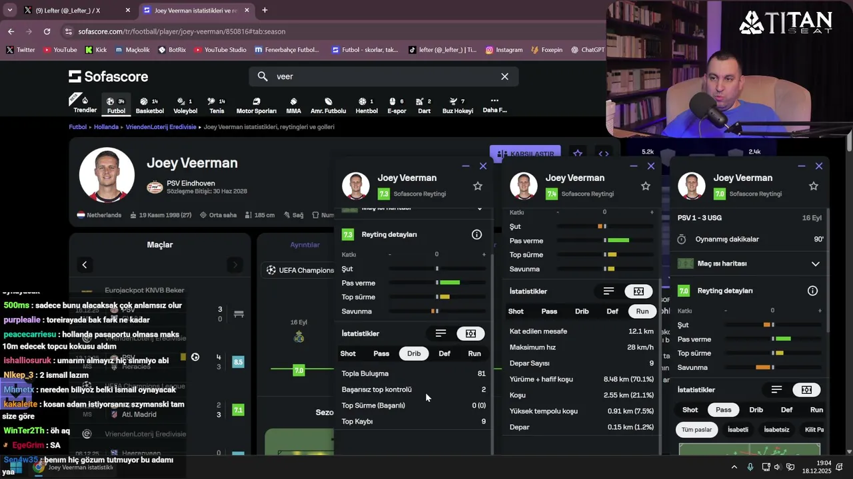Filter passes by İsabetli chip
The height and width of the screenshot is (479, 853).
tap(738, 430)
